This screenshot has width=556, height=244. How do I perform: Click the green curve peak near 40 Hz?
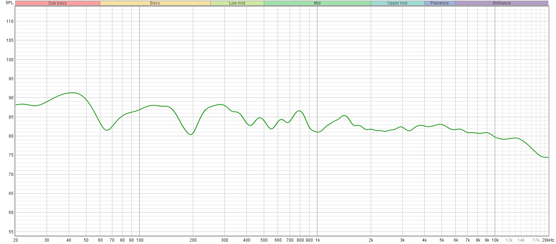click(71, 93)
